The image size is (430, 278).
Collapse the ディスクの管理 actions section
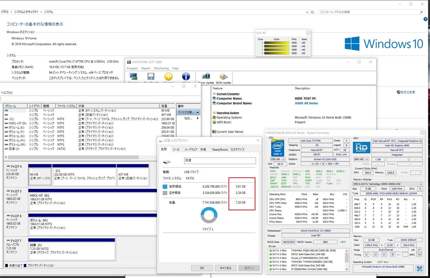pyautogui.click(x=198, y=112)
